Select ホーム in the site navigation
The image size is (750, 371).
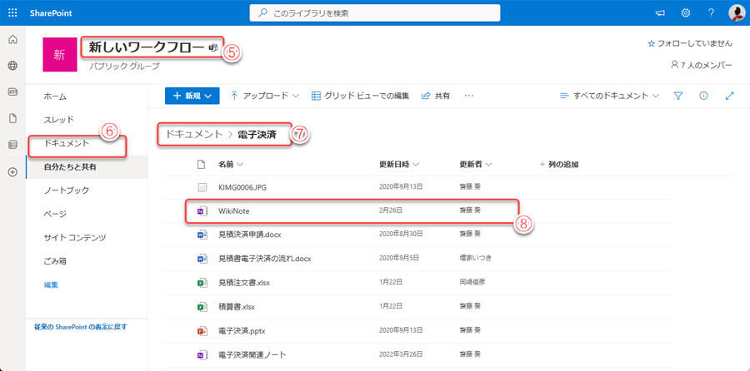[x=55, y=96]
